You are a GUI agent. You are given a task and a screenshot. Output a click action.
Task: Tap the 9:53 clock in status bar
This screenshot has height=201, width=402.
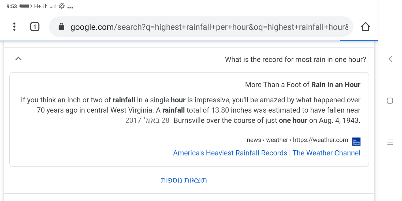[x=12, y=6]
